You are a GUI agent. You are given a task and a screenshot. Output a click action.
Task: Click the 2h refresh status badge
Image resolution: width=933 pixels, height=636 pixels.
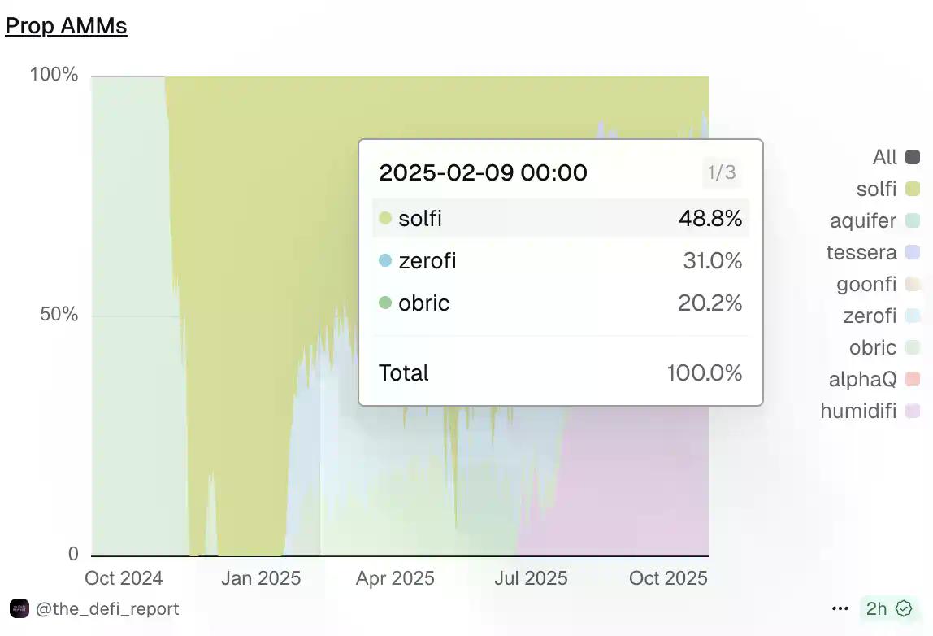(877, 608)
